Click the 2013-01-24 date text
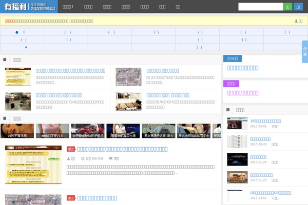 (x=258, y=162)
